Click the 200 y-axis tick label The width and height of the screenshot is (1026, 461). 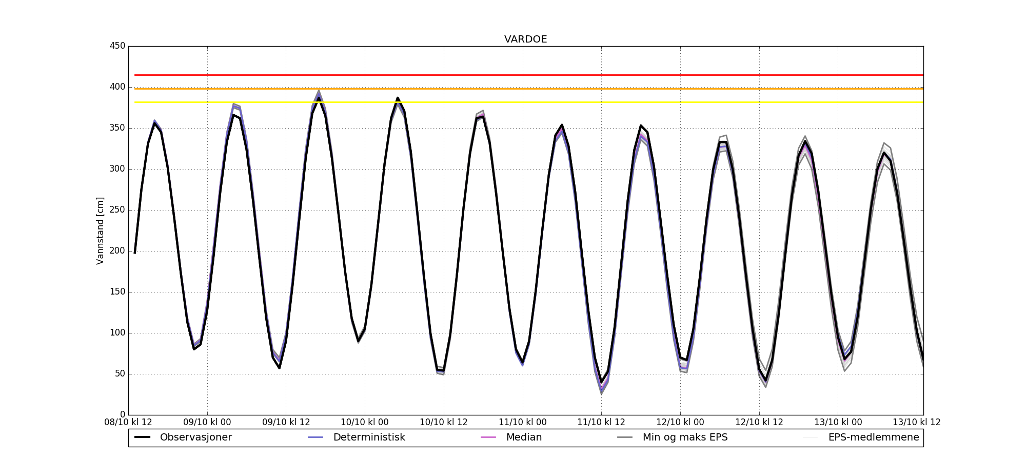(117, 251)
